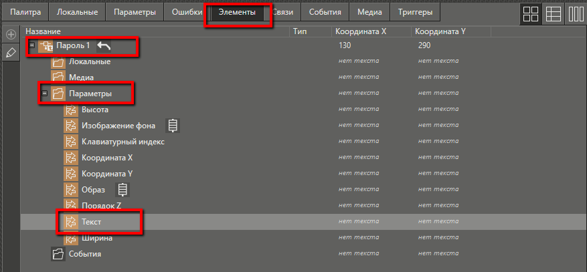This screenshot has width=587, height=272.
Task: Switch to the table rows view
Action: tap(553, 13)
